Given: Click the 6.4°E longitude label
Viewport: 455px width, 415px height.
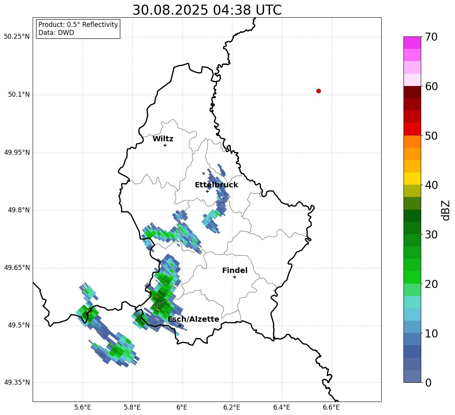Looking at the screenshot, I should click(x=282, y=407).
